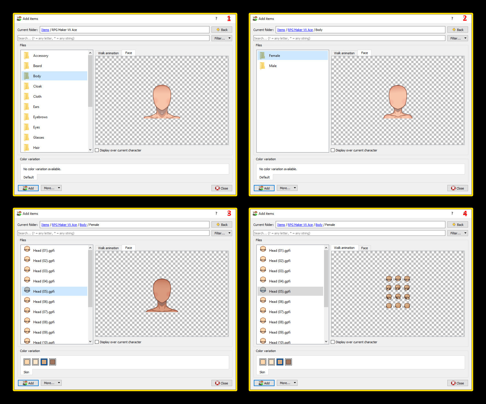Click the Head (08).gpfi icon in window 4
Image resolution: width=486 pixels, height=404 pixels.
(263, 321)
